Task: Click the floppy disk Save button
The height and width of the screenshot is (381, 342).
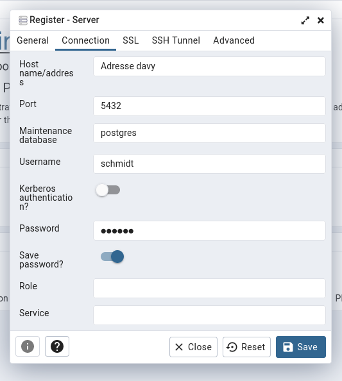Action: coord(301,347)
